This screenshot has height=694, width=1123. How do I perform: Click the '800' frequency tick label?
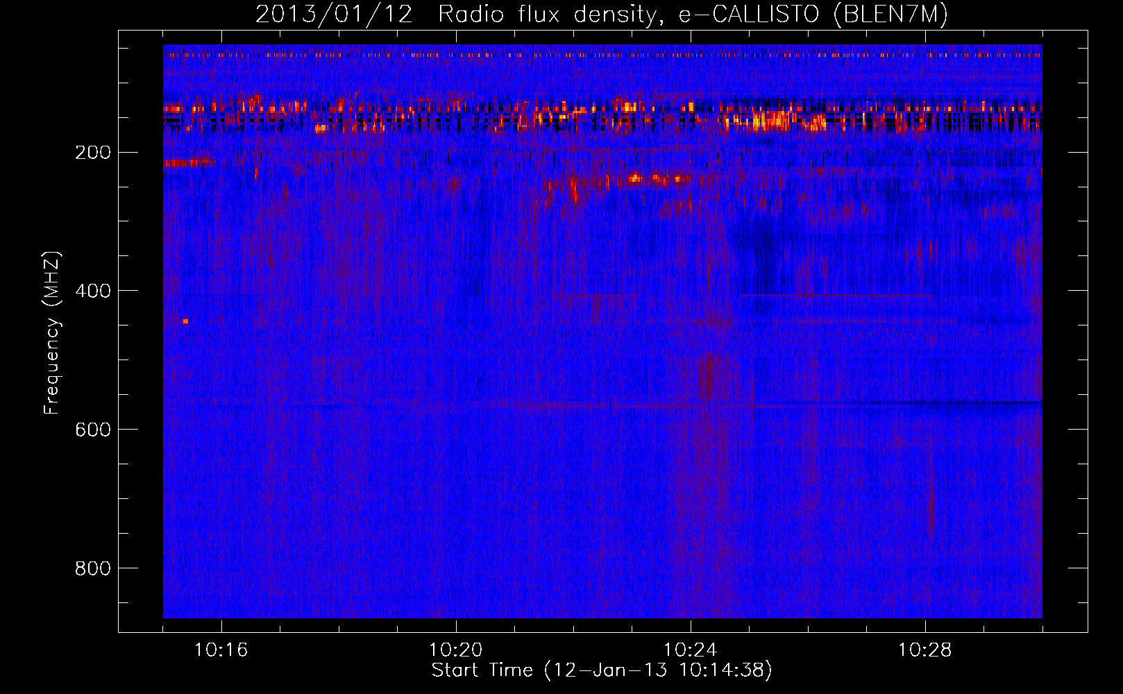(93, 569)
